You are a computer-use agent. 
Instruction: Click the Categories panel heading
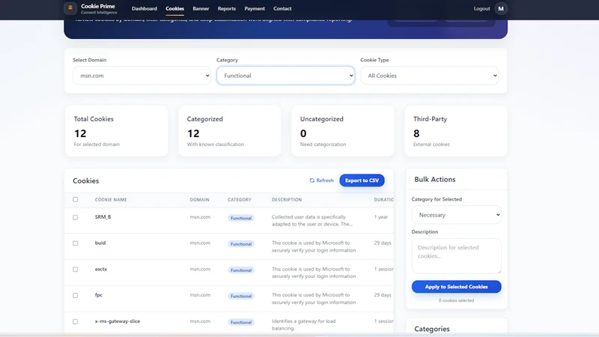coord(432,329)
